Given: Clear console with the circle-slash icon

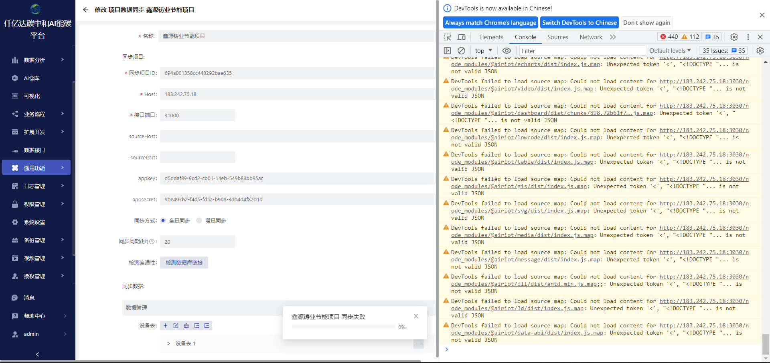Looking at the screenshot, I should point(462,51).
